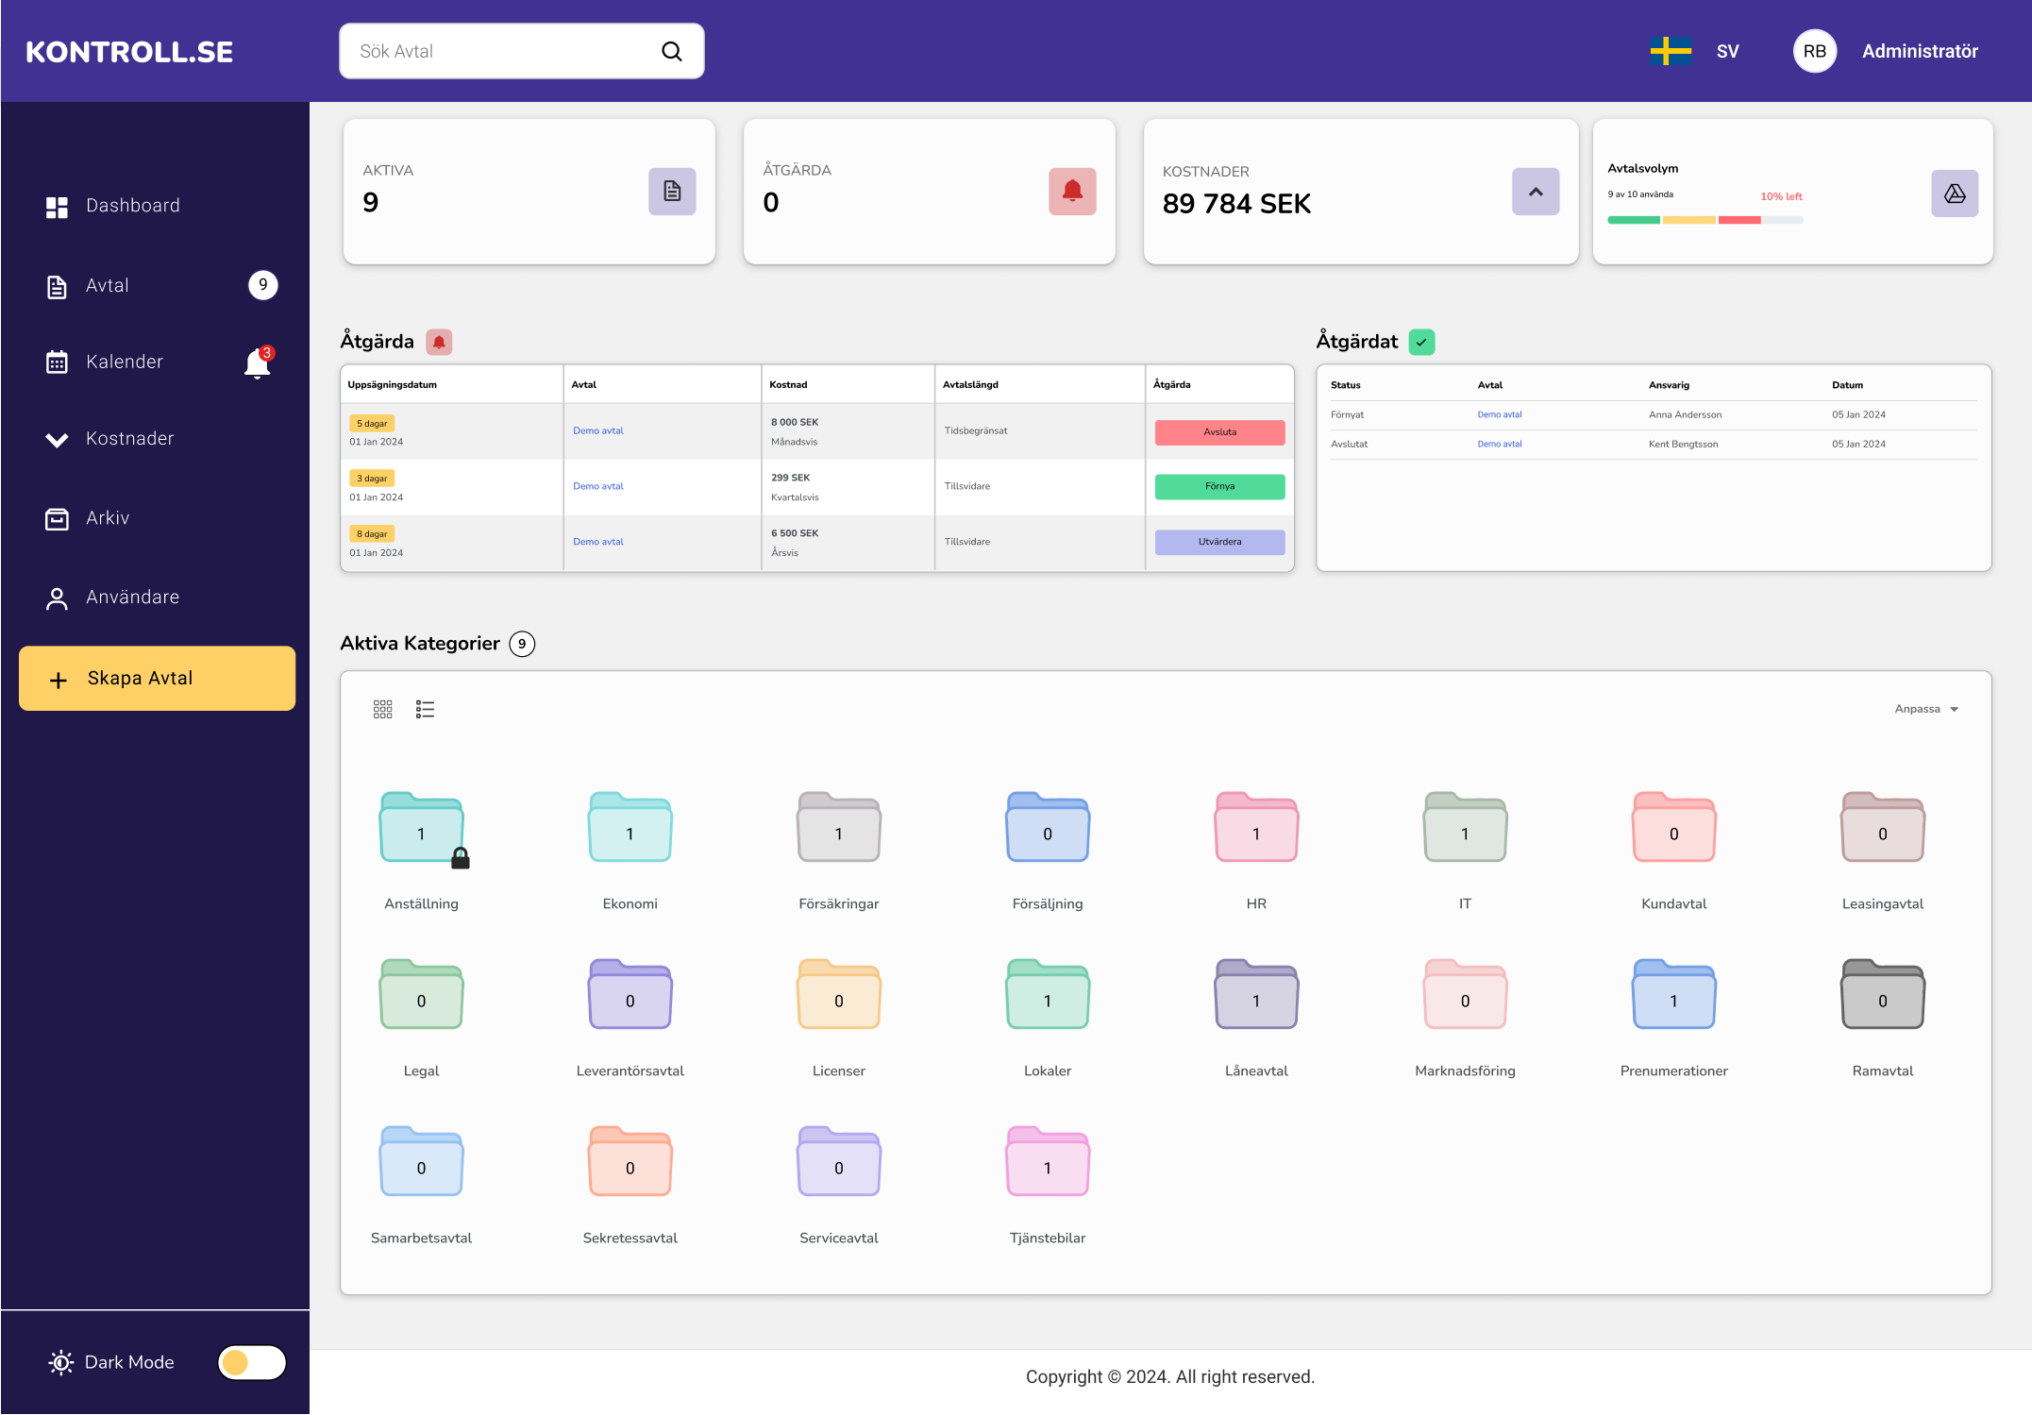The image size is (2032, 1415).
Task: Switch categories to list view
Action: (x=425, y=709)
